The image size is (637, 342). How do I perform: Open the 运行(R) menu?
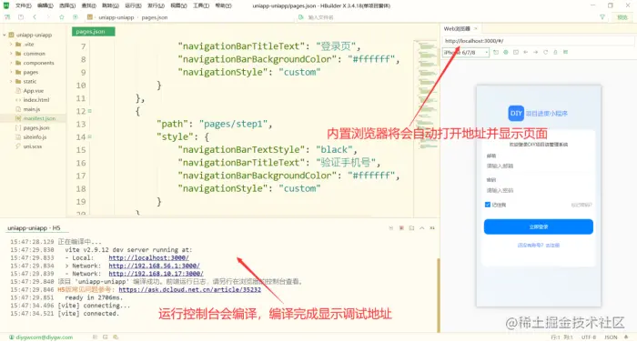[x=133, y=5]
